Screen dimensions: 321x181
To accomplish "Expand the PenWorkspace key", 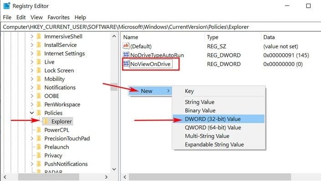I will pos(32,104).
